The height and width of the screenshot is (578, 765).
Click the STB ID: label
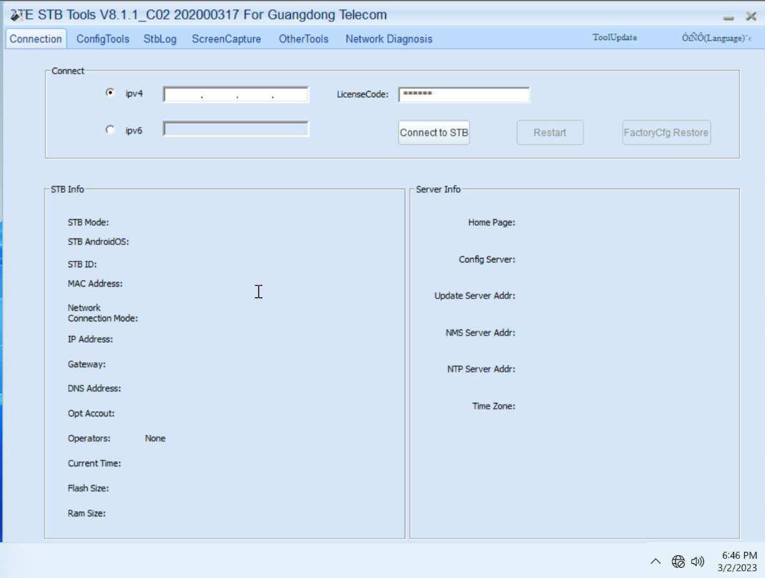pos(82,264)
